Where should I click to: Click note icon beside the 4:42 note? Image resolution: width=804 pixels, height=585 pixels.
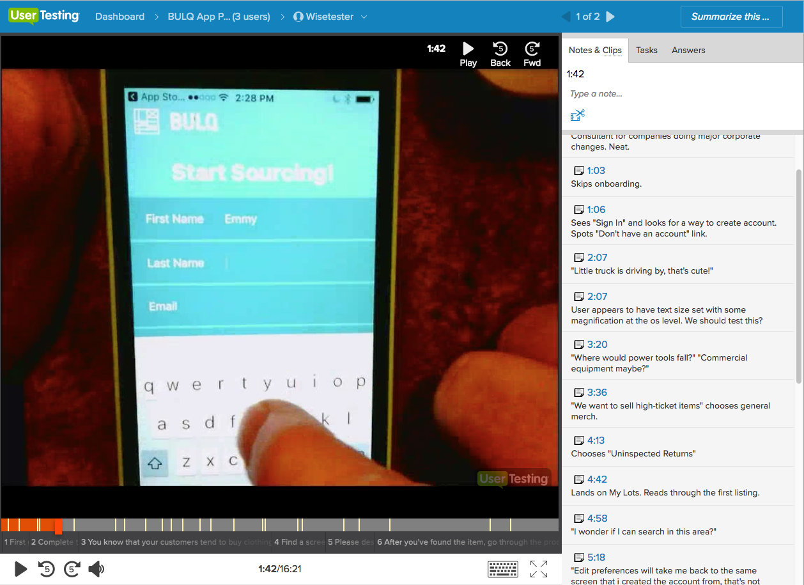[578, 480]
